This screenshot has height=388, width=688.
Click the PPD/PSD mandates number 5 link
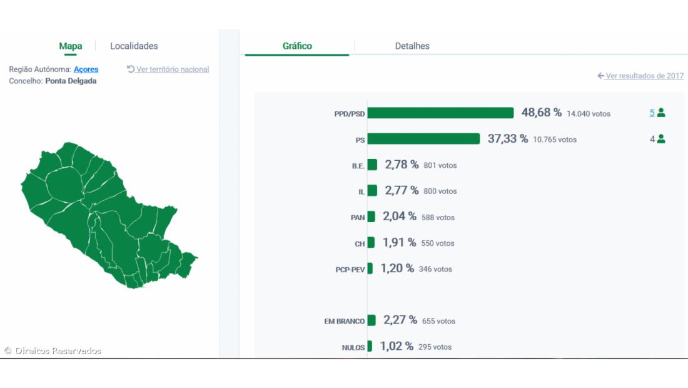click(x=652, y=113)
